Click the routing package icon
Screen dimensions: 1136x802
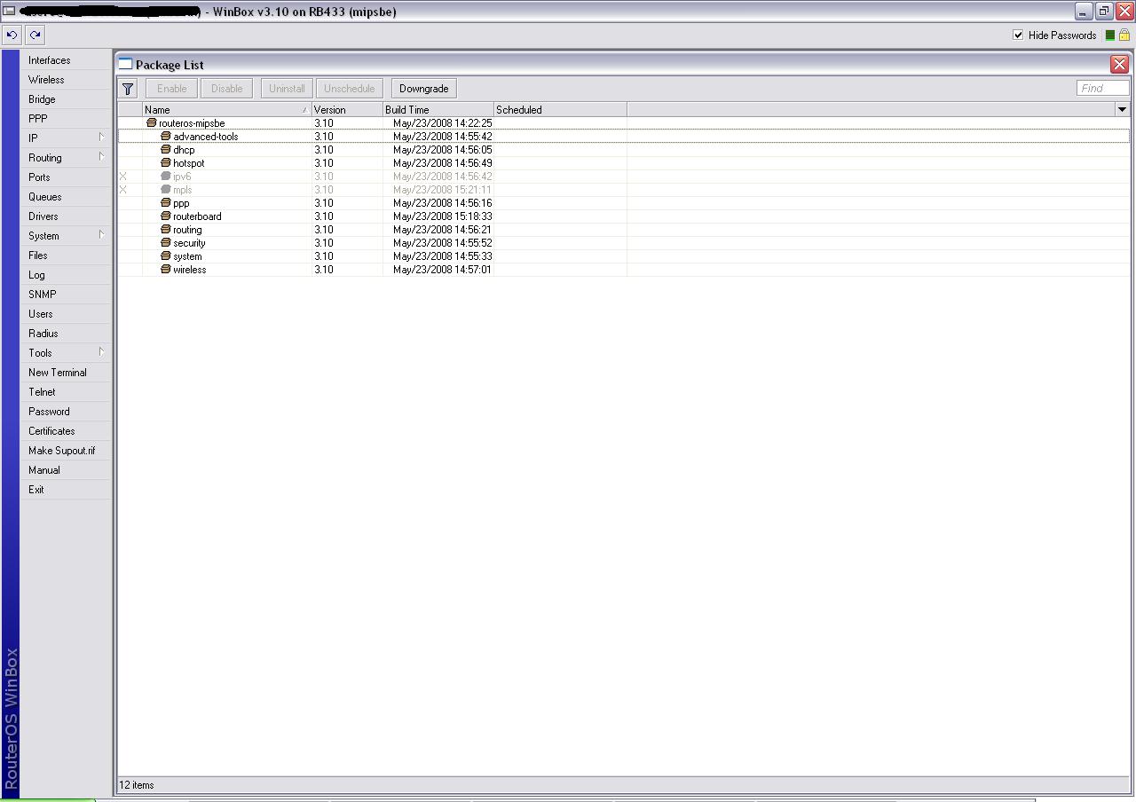click(165, 230)
